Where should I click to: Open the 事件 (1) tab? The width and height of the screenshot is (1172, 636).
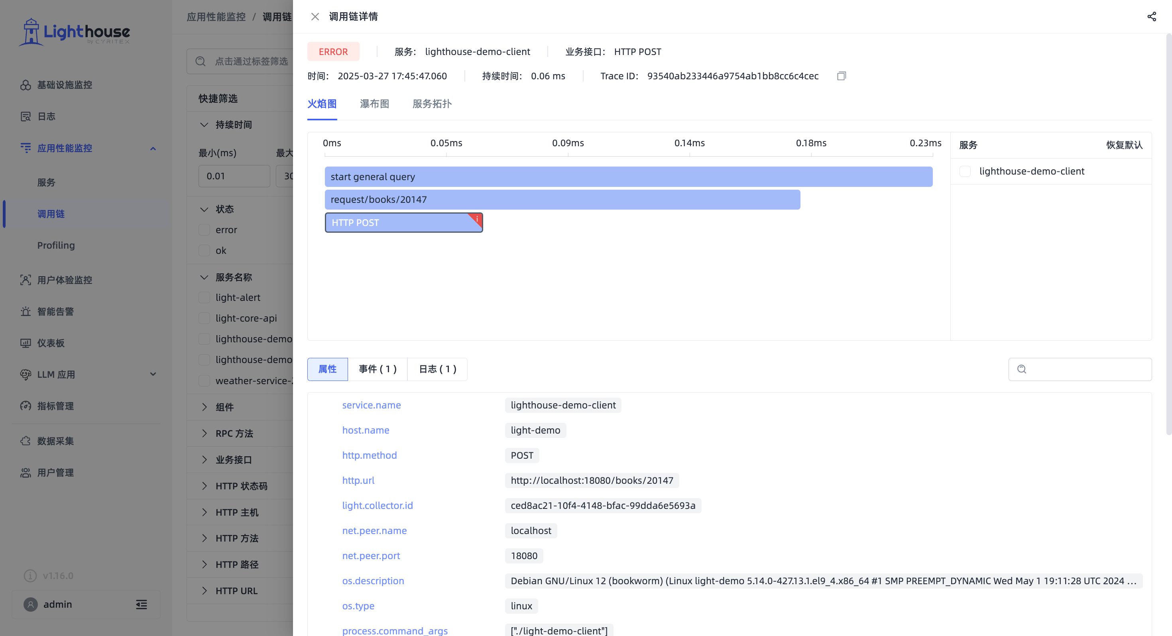tap(377, 369)
